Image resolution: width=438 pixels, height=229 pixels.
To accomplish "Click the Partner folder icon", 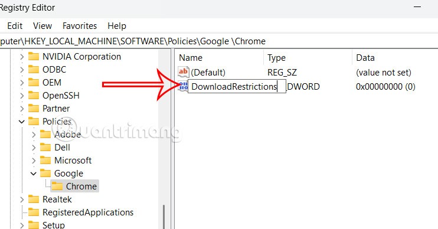I will 34,109.
